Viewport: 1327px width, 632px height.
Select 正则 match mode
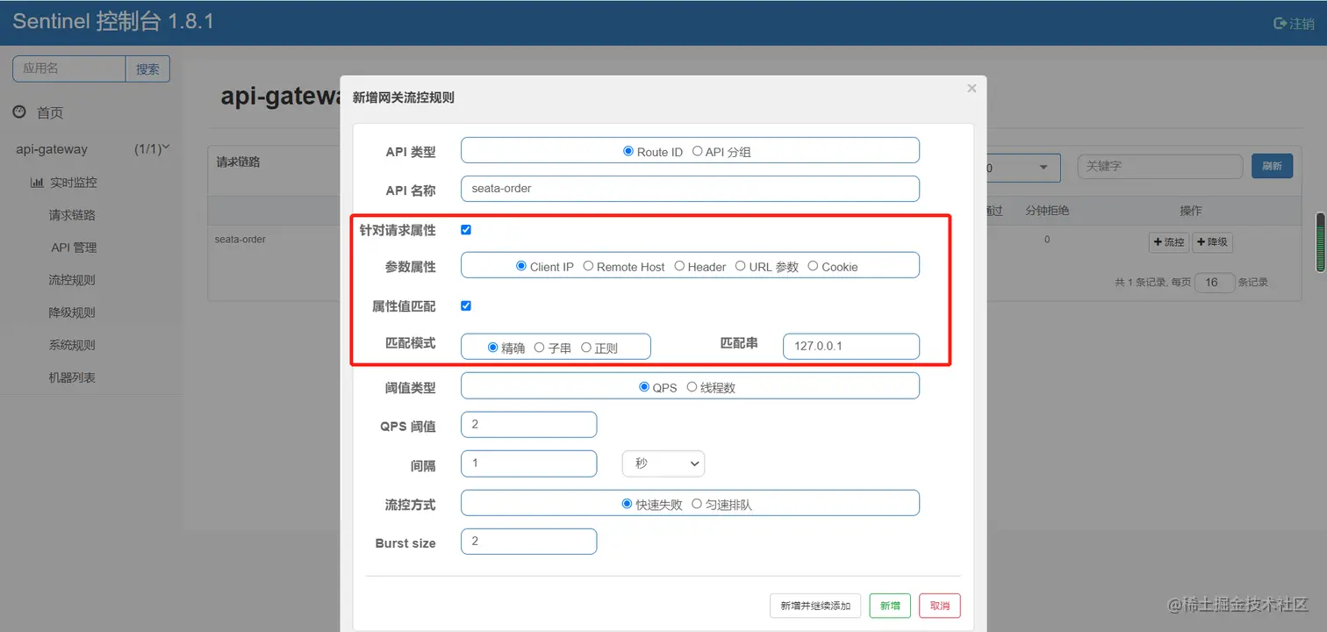586,348
